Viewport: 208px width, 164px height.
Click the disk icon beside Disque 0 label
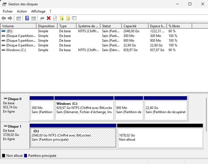(x=6, y=98)
